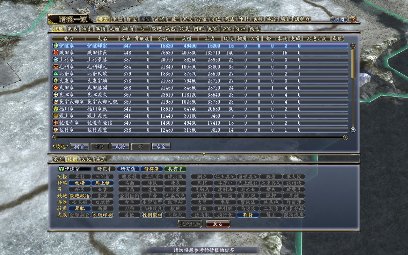The image size is (408, 255).
Task: Click the help question mark icon
Action: click(x=353, y=19)
